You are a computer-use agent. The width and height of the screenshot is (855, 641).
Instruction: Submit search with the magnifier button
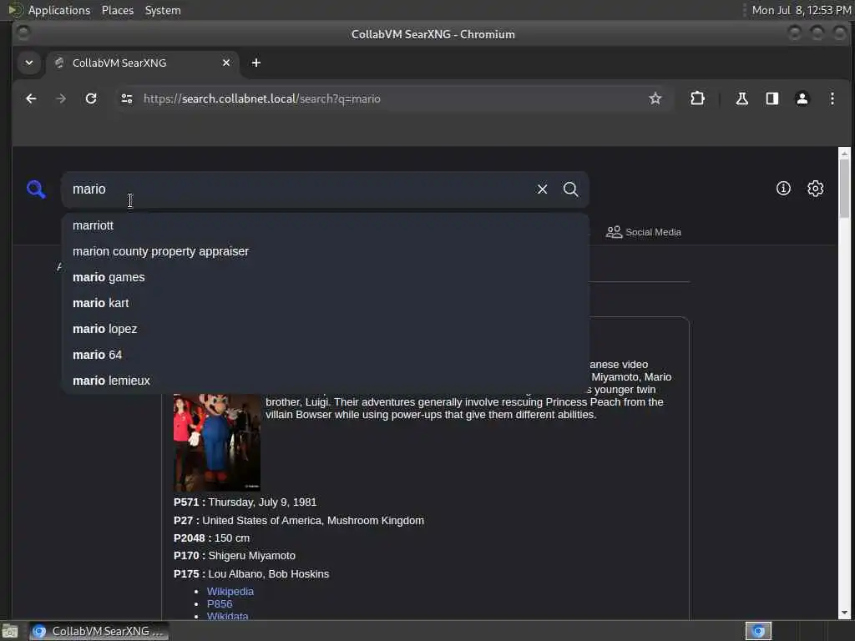570,189
